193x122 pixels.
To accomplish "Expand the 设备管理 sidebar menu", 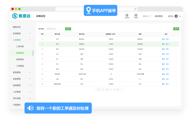I will tap(22, 79).
